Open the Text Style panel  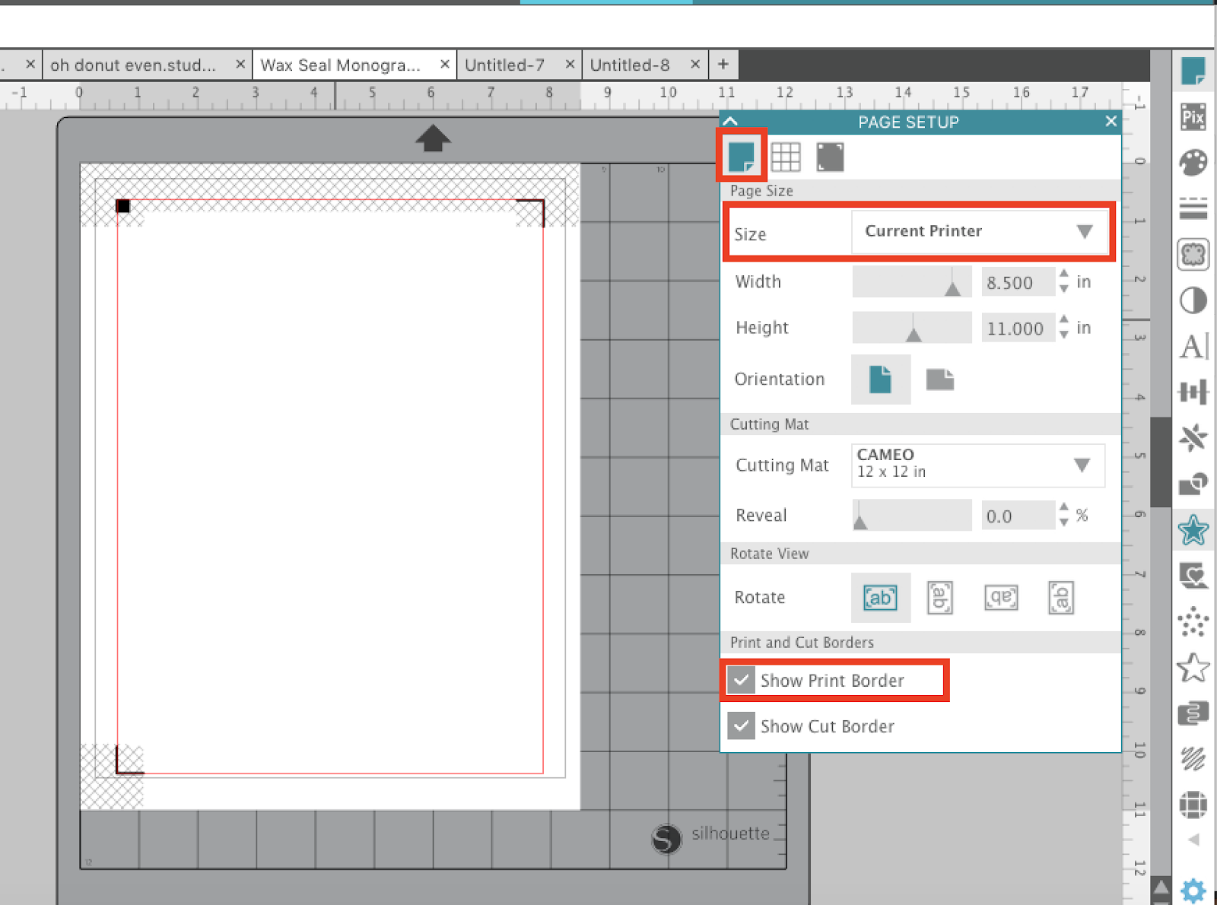tap(1193, 348)
